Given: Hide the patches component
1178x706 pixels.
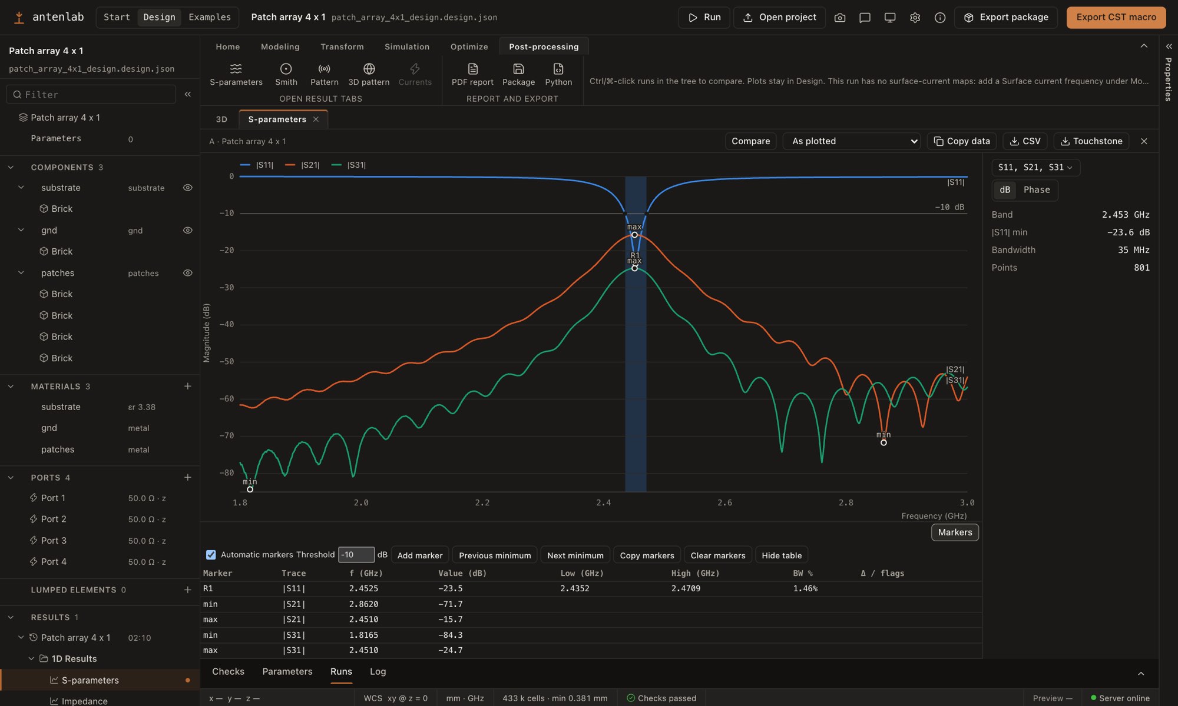Looking at the screenshot, I should (188, 273).
